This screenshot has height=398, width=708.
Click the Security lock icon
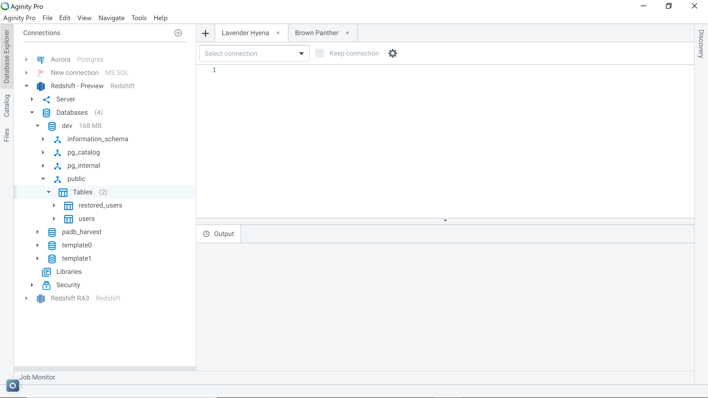(x=46, y=285)
